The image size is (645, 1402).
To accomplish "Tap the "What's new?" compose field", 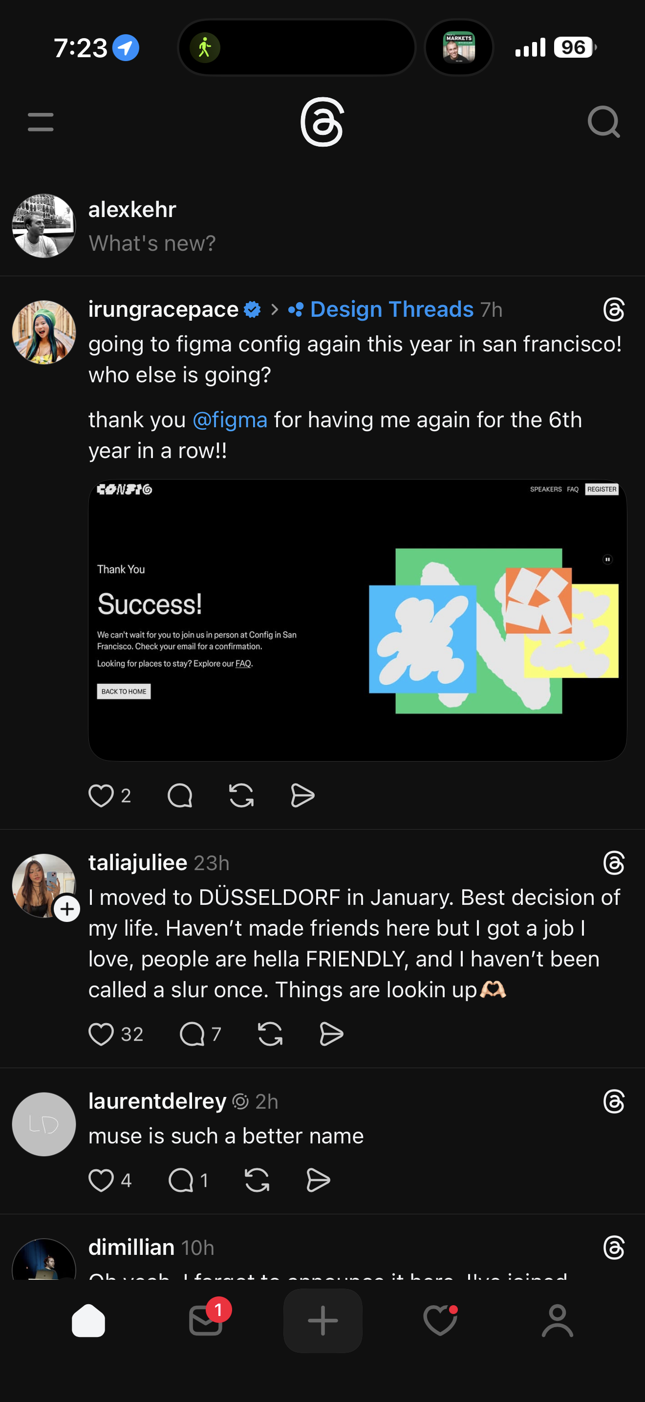I will [x=152, y=243].
